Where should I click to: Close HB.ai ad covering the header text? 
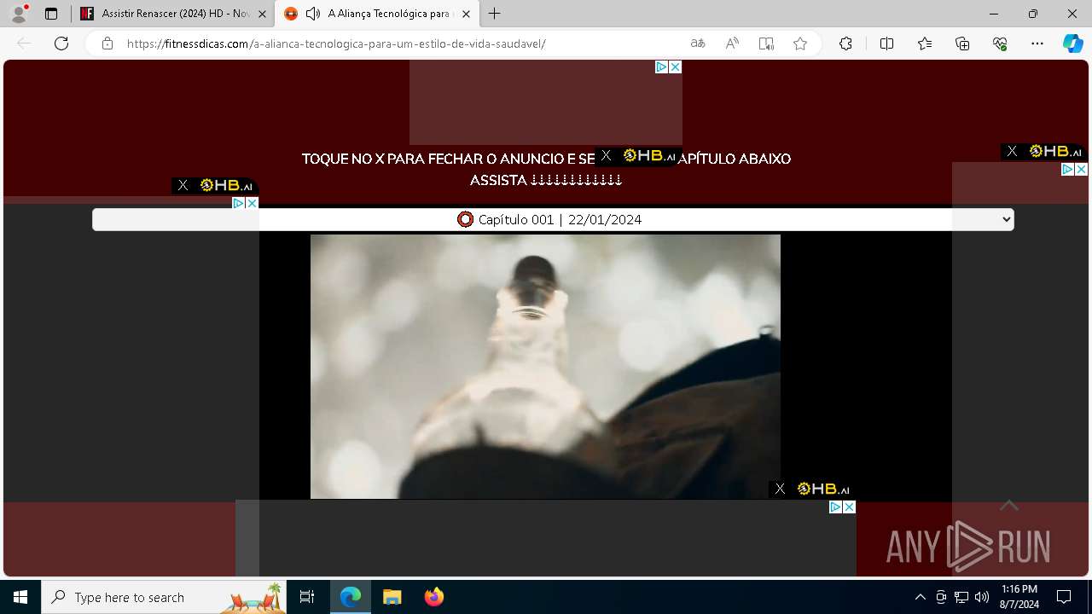click(606, 155)
